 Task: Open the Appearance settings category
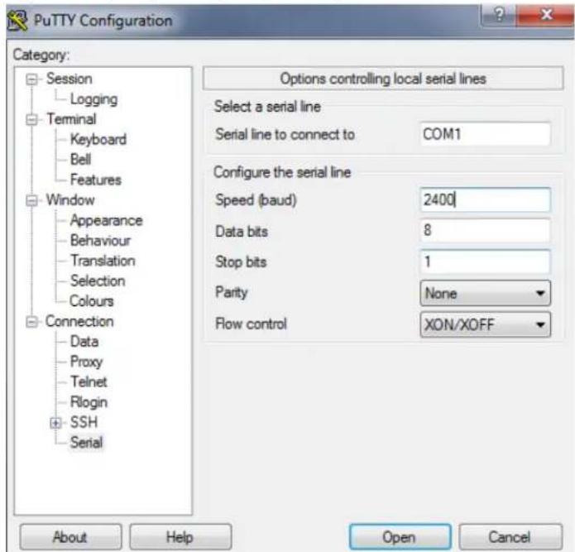tap(107, 220)
